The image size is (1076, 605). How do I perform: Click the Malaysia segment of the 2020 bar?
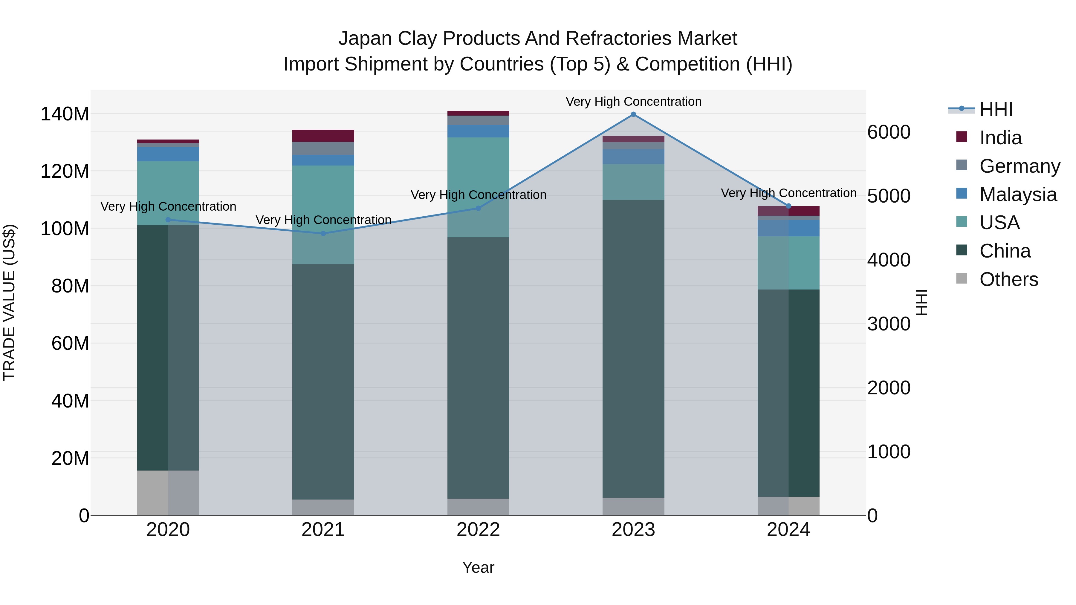[168, 154]
